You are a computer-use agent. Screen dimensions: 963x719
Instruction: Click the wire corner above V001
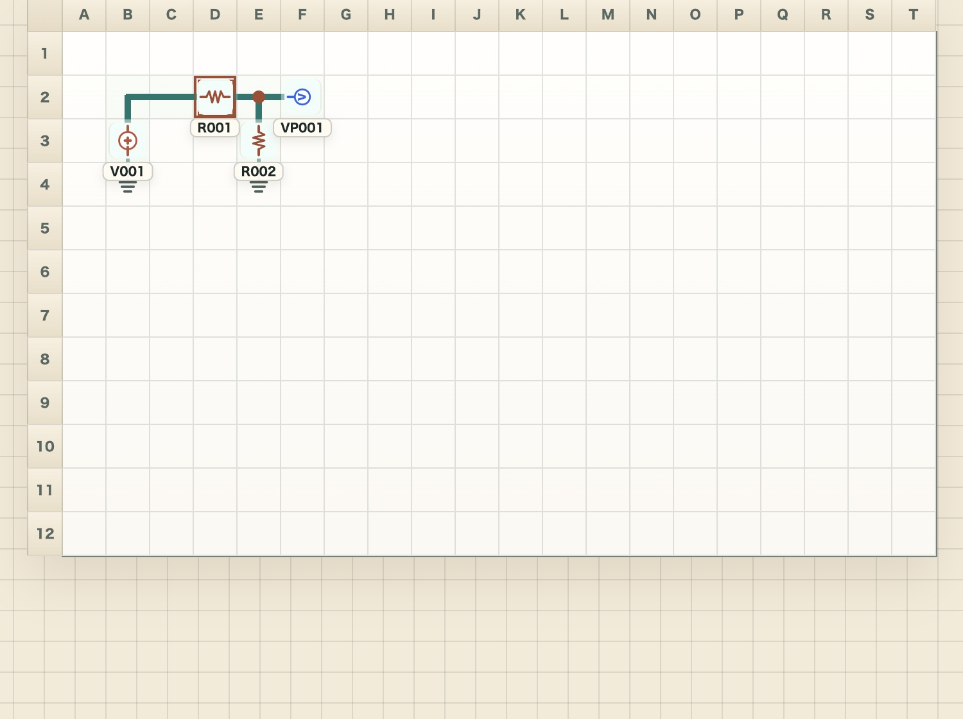[x=128, y=97]
